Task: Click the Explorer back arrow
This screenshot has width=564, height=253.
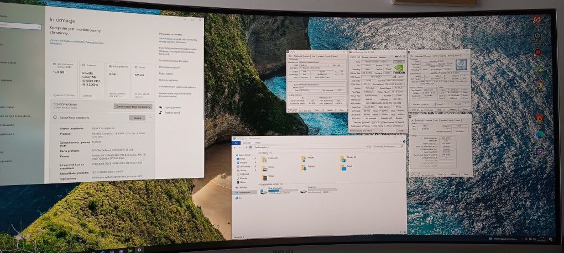Action: click(x=234, y=147)
